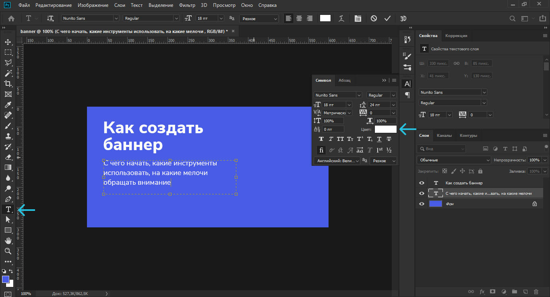This screenshot has width=550, height=297.
Task: Select the Dodge tool
Action: [x=8, y=188]
